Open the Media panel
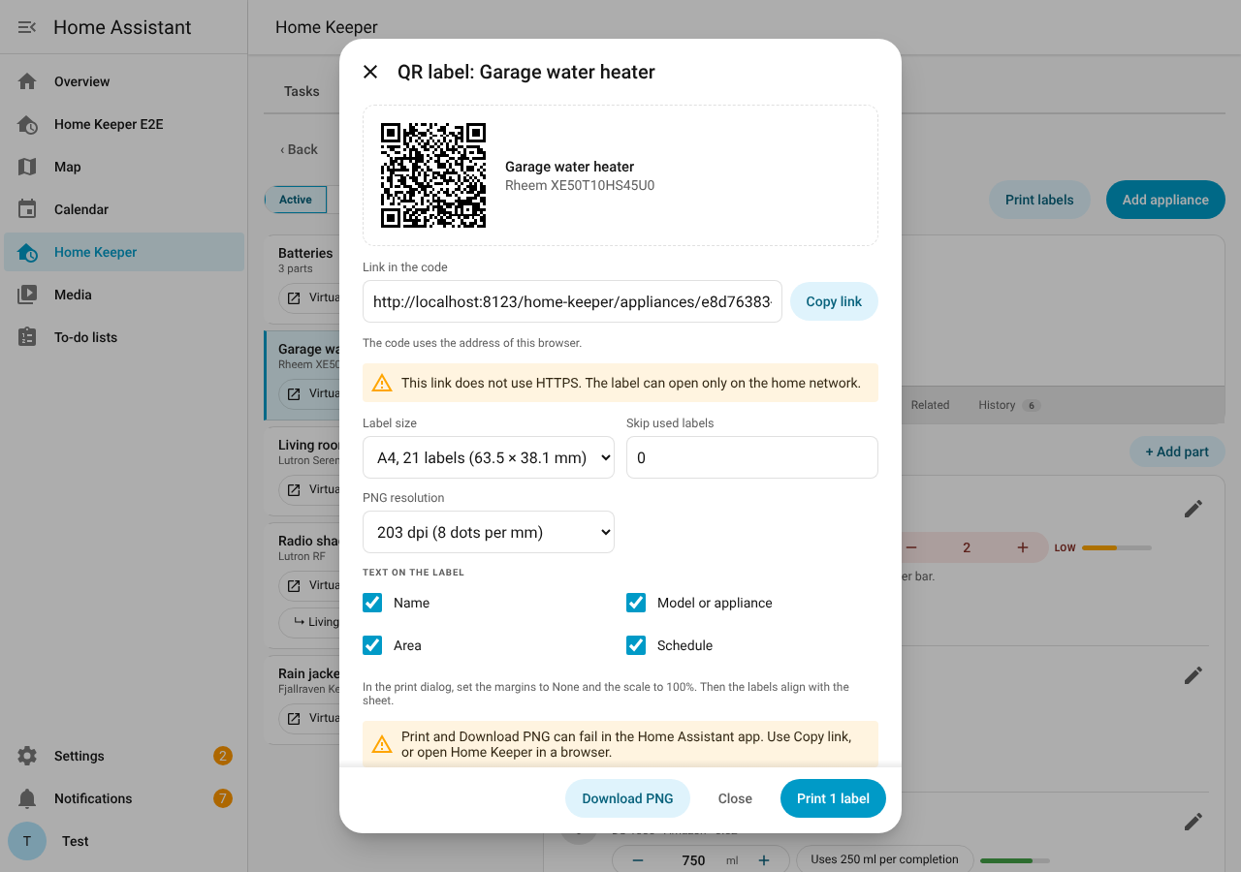 (124, 295)
